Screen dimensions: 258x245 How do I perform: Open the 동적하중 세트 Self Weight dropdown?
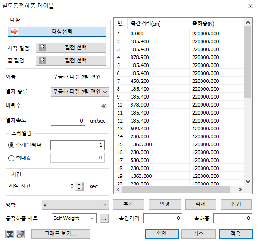pos(74,218)
